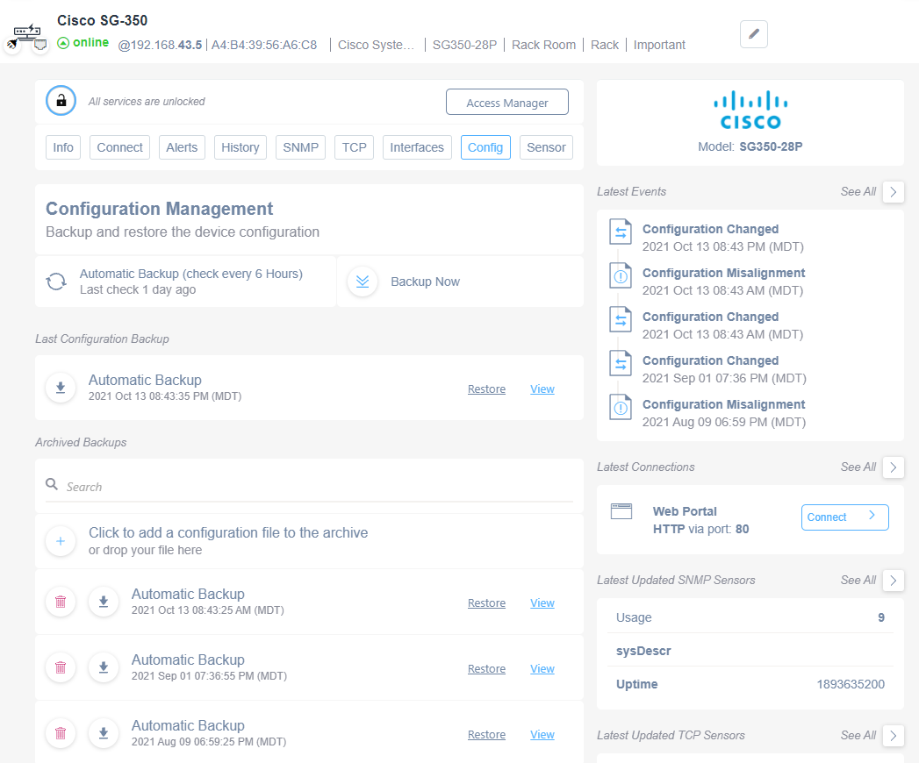Click the plus icon to add configuration file
This screenshot has width=919, height=763.
pyautogui.click(x=61, y=541)
